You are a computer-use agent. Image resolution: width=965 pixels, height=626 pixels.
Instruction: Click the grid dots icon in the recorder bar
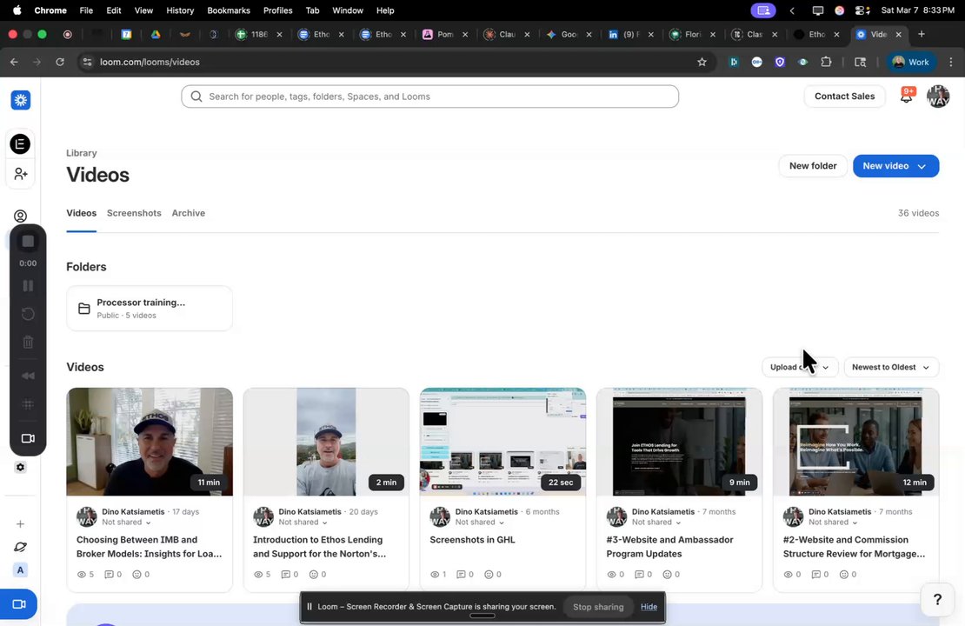[x=28, y=404]
